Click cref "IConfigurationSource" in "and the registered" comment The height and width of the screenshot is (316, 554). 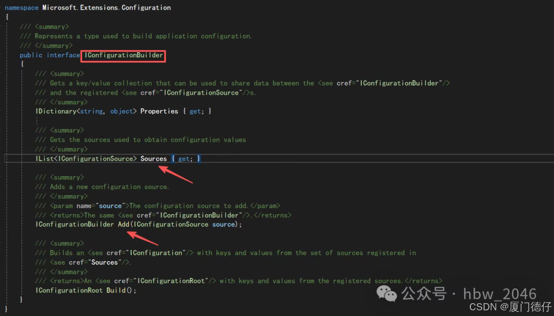[201, 92]
